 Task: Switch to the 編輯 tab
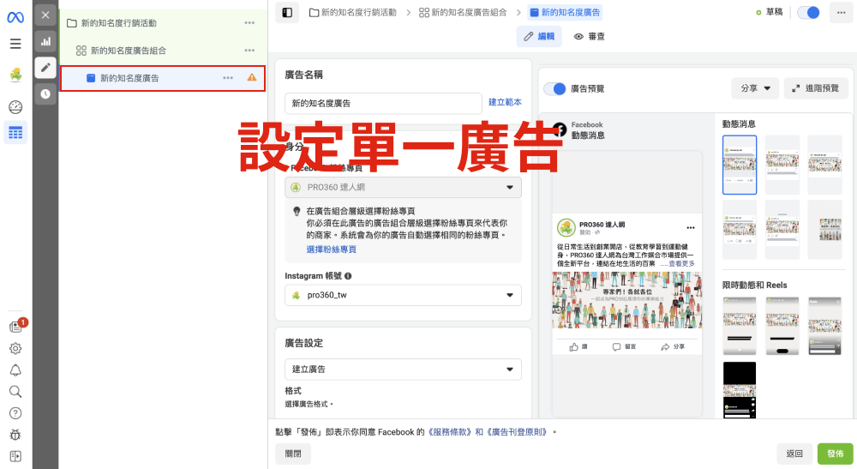click(540, 37)
